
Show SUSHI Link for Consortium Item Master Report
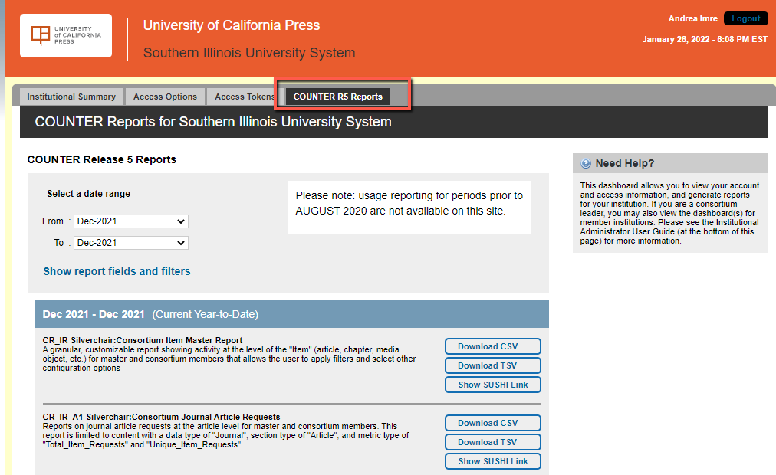coord(493,385)
